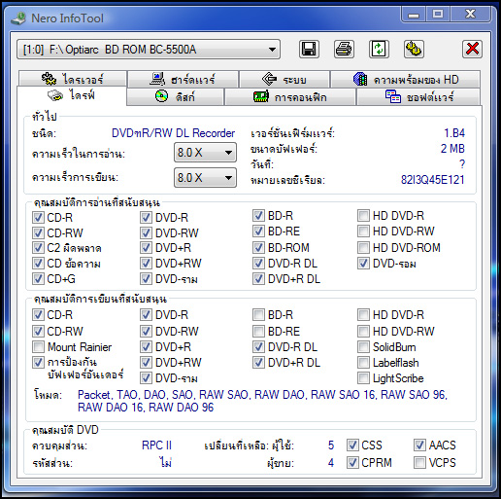Switch to the ฮาร์ดแวร์ tab
This screenshot has height=499, width=501.
coord(184,79)
